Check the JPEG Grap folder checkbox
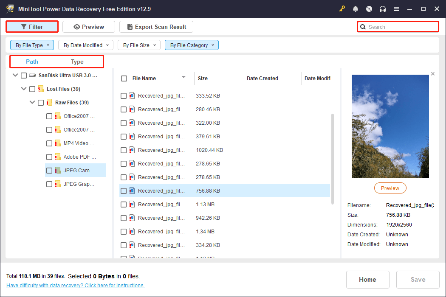The height and width of the screenshot is (297, 446). (49, 184)
